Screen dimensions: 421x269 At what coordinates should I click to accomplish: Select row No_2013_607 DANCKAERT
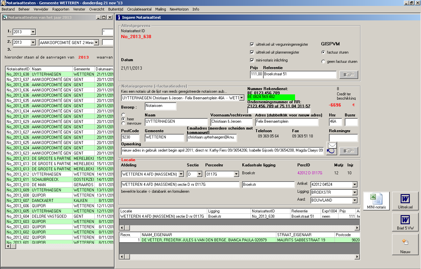(x=59, y=201)
